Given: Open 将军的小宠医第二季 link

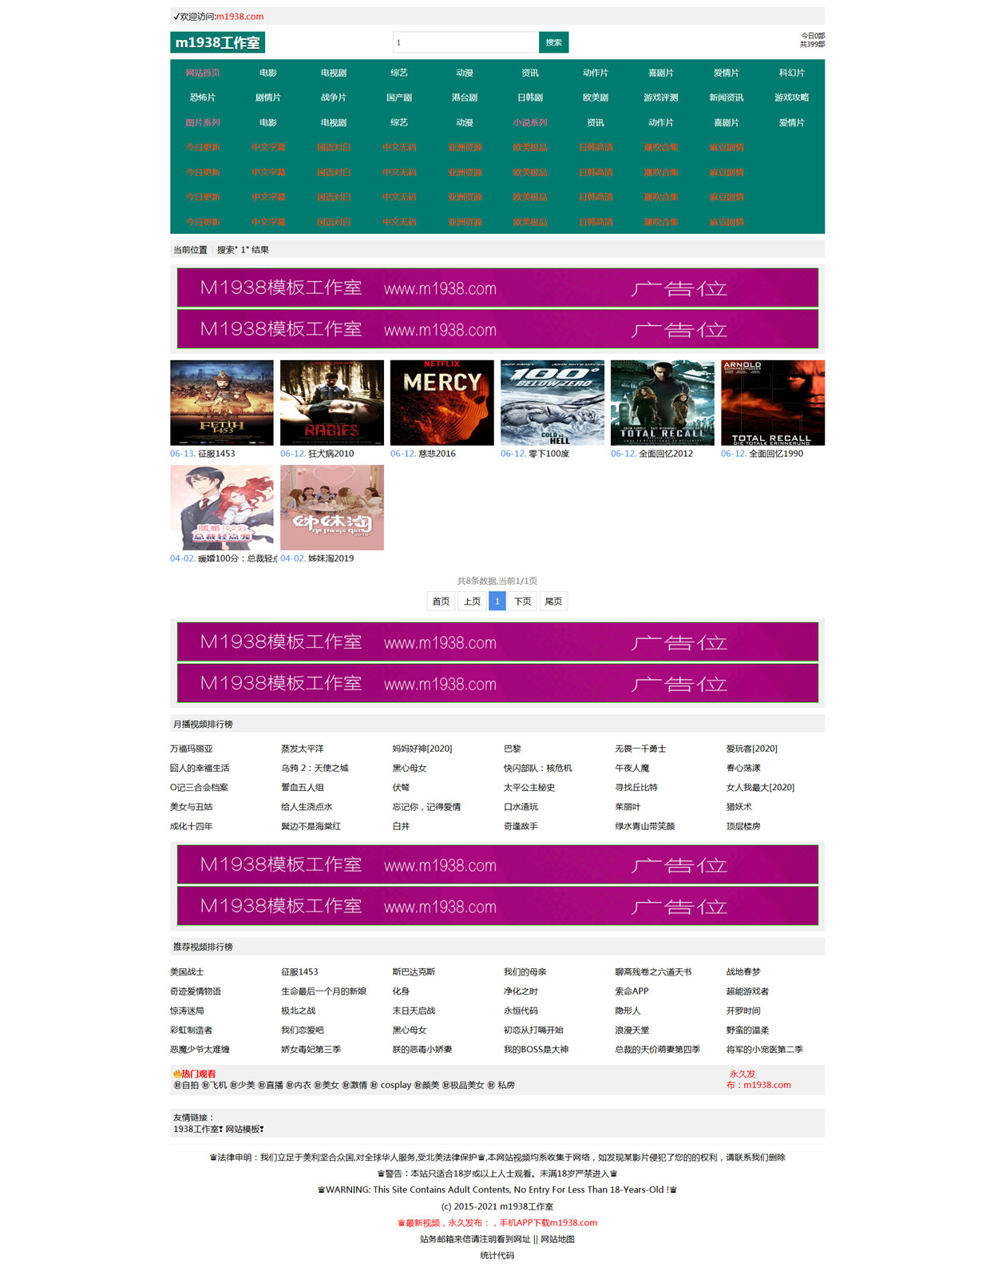Looking at the screenshot, I should point(765,1050).
